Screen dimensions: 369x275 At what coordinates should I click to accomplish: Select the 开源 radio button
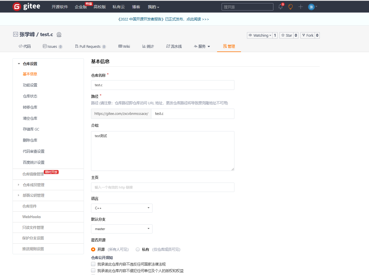click(93, 249)
